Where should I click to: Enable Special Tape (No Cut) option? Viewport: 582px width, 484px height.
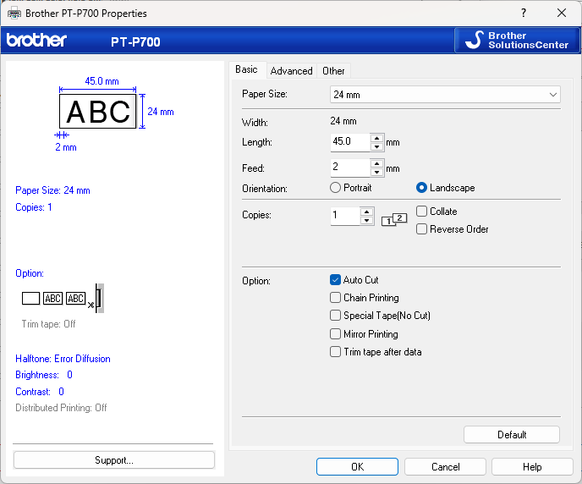(380, 316)
